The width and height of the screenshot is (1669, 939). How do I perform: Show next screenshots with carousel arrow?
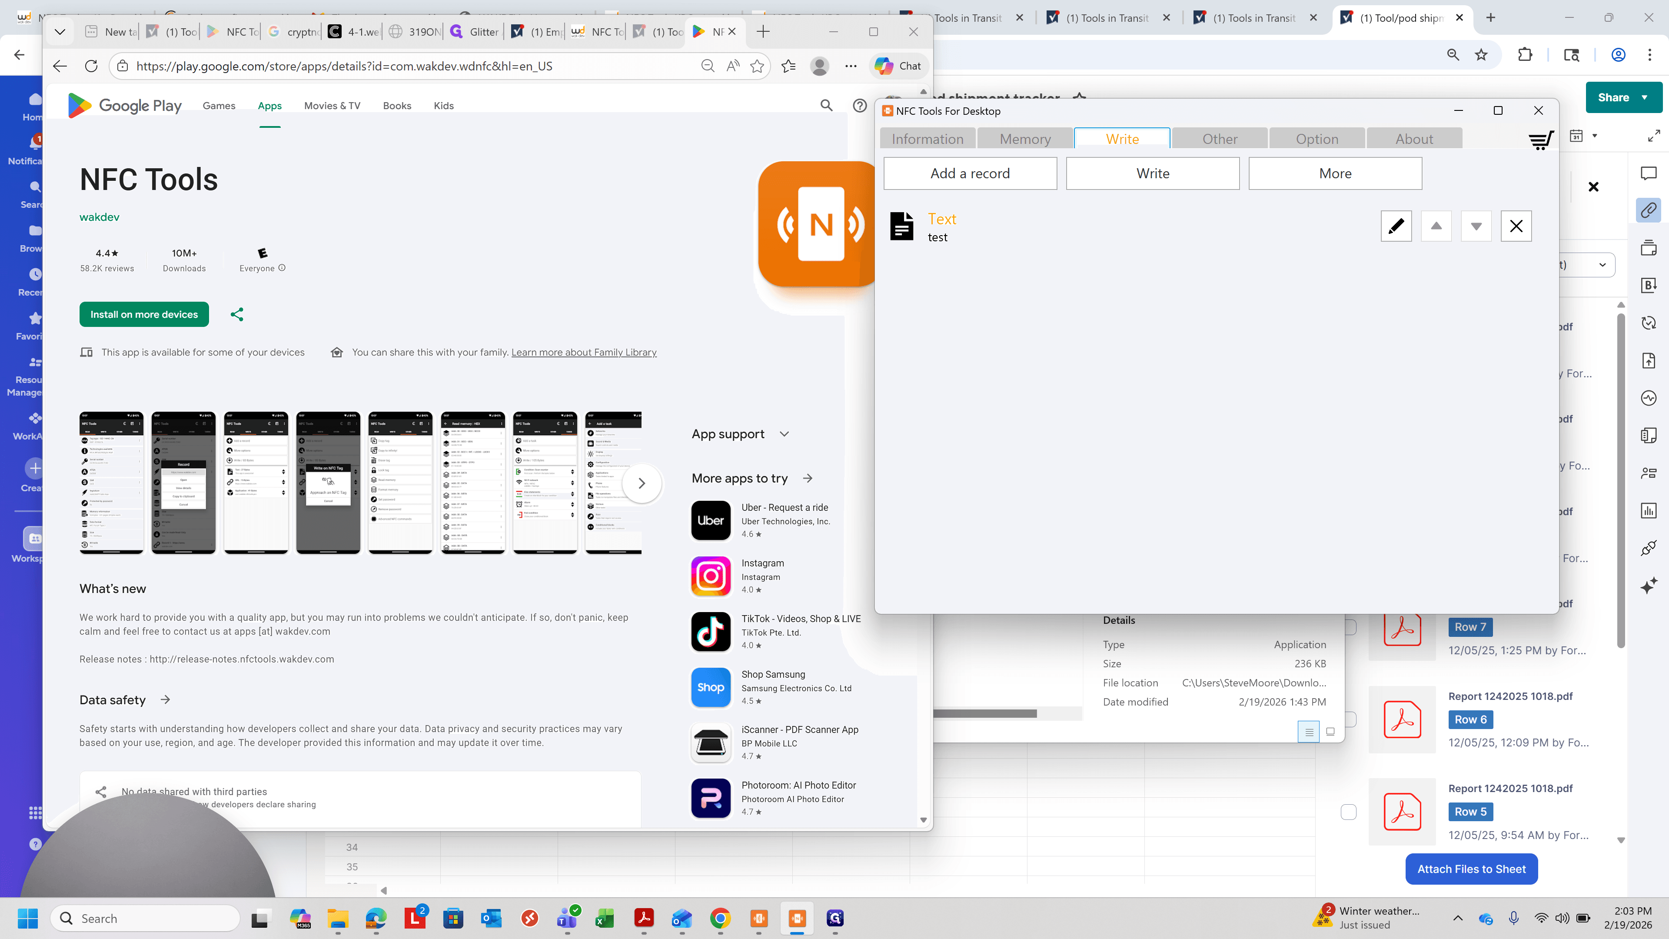coord(642,483)
